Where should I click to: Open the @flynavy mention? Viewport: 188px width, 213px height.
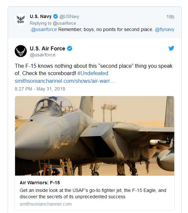[165, 29]
